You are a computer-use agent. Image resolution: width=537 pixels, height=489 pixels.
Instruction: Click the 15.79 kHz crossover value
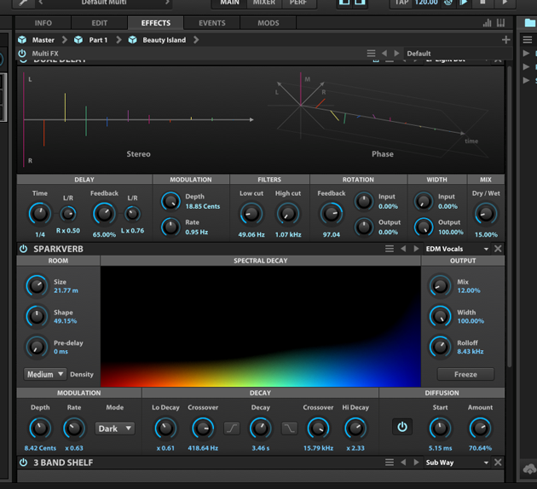point(318,448)
